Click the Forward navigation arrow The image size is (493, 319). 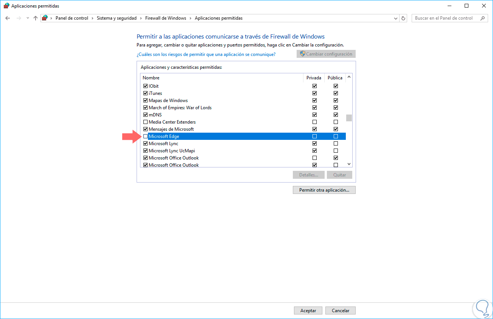[19, 18]
